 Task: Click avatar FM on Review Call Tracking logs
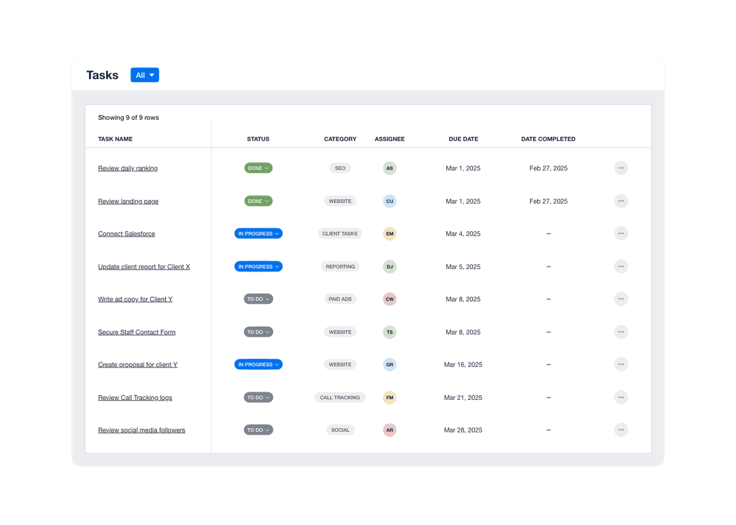click(389, 397)
